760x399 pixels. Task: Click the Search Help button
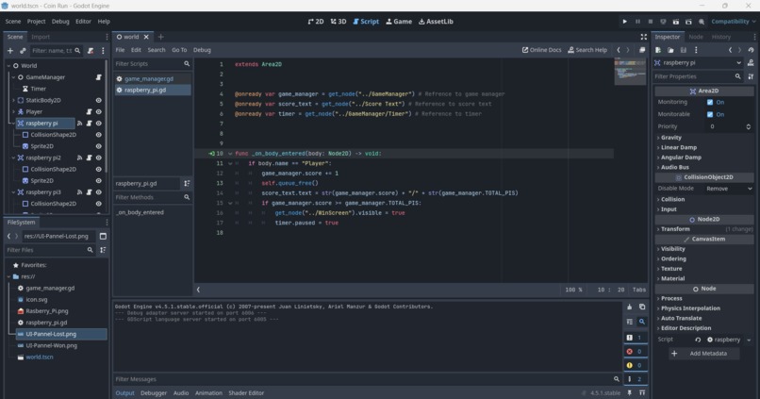pyautogui.click(x=587, y=50)
